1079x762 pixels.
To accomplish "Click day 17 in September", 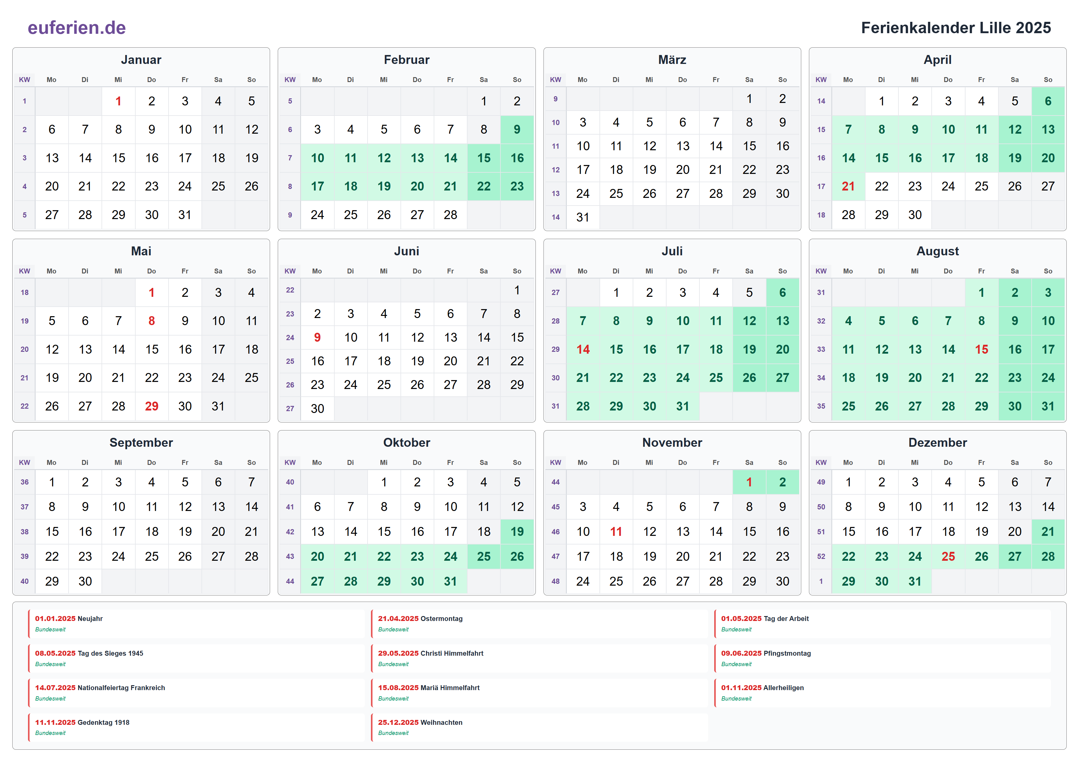I will click(x=118, y=532).
